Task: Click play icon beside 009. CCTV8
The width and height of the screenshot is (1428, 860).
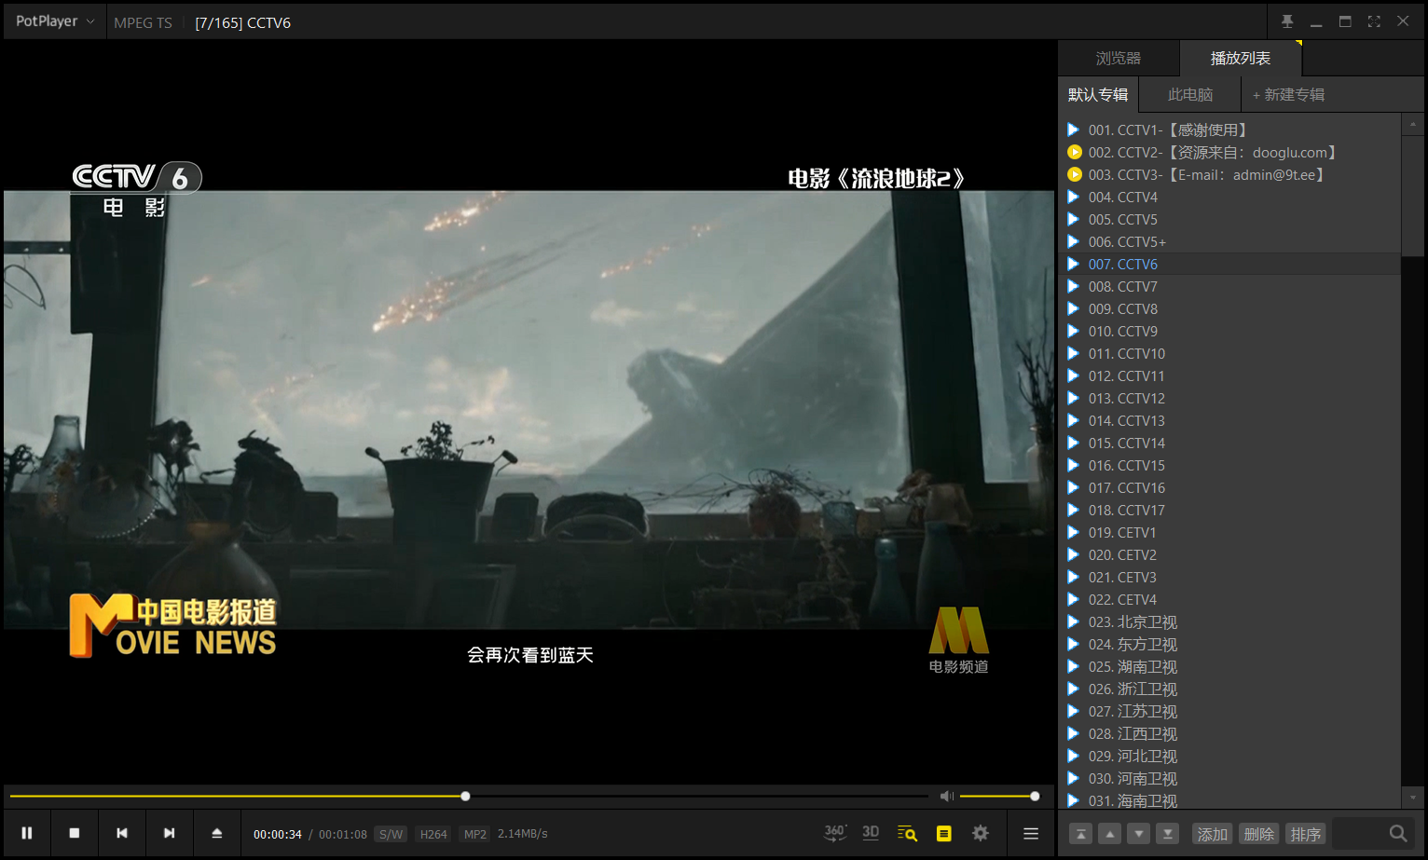Action: point(1074,308)
